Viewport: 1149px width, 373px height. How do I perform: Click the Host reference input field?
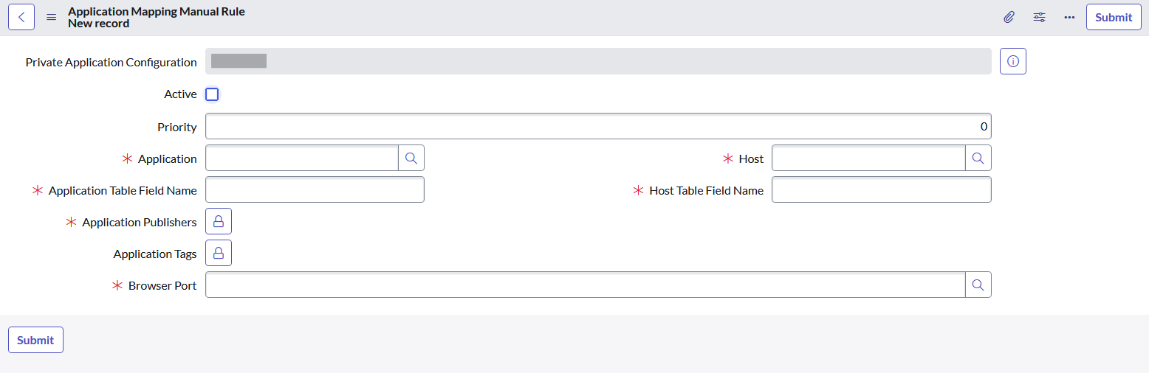(868, 158)
